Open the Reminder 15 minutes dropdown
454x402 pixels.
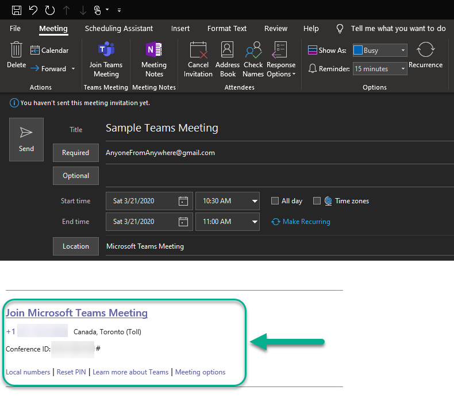pos(403,68)
